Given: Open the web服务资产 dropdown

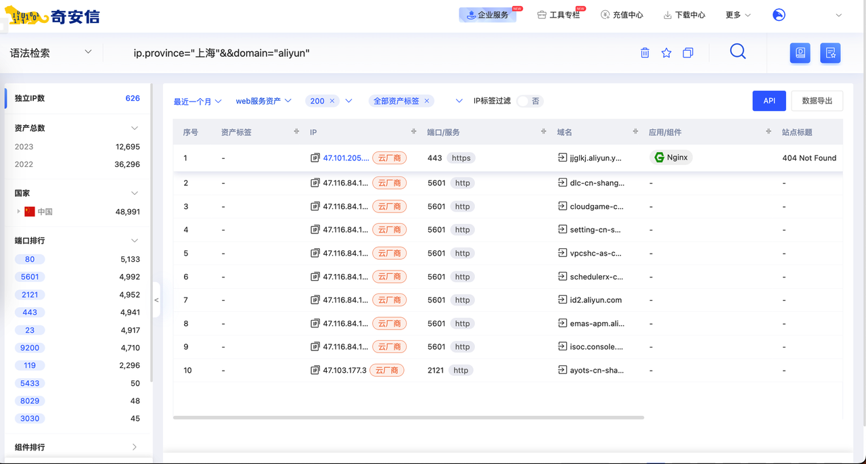Looking at the screenshot, I should coord(264,101).
